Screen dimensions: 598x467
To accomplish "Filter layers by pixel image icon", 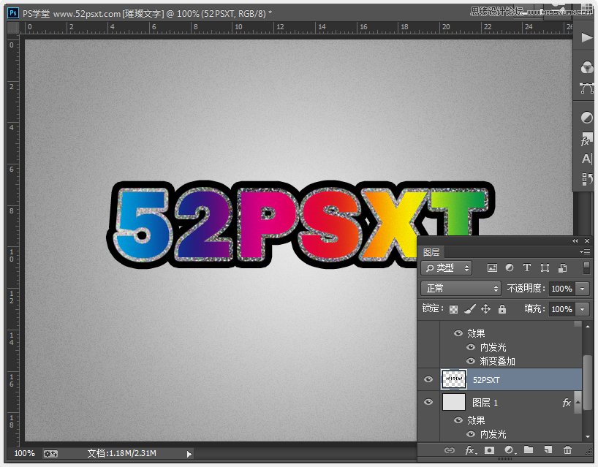I will coord(492,268).
